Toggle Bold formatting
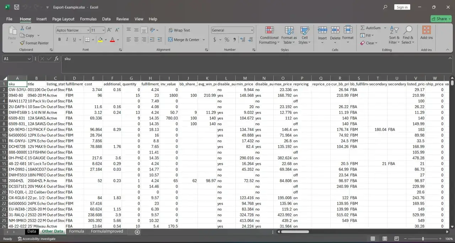 (x=59, y=39)
